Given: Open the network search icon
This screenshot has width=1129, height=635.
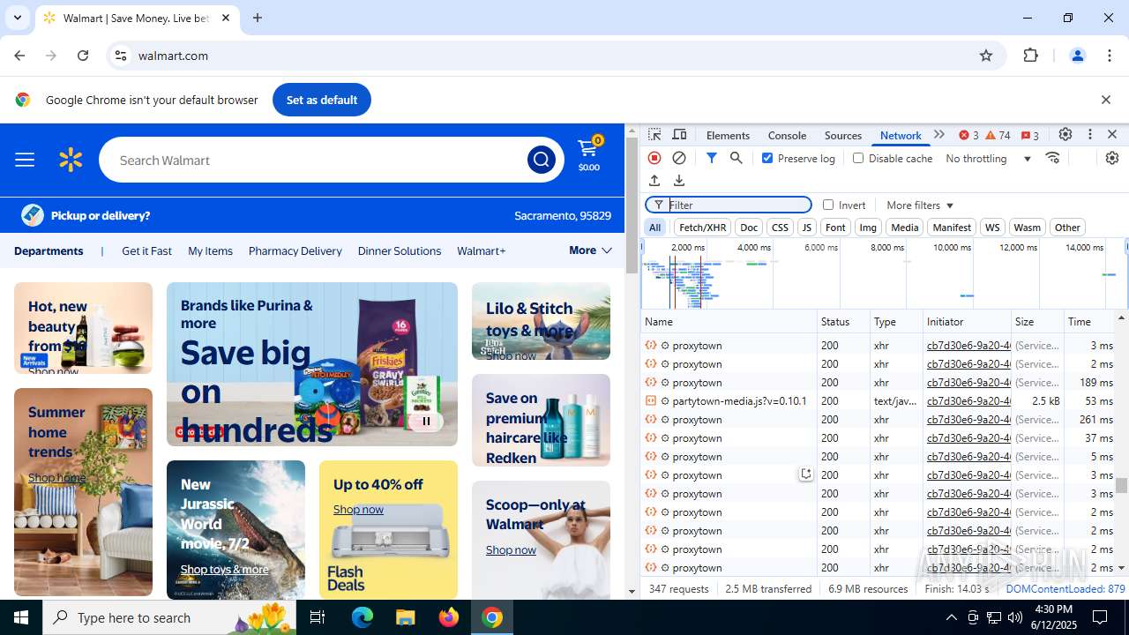Looking at the screenshot, I should pos(736,158).
